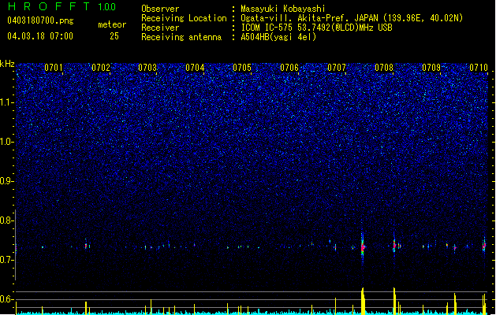The height and width of the screenshot is (315, 496).
Task: Click the strong meteor echo after 0707
Action: [x=363, y=246]
